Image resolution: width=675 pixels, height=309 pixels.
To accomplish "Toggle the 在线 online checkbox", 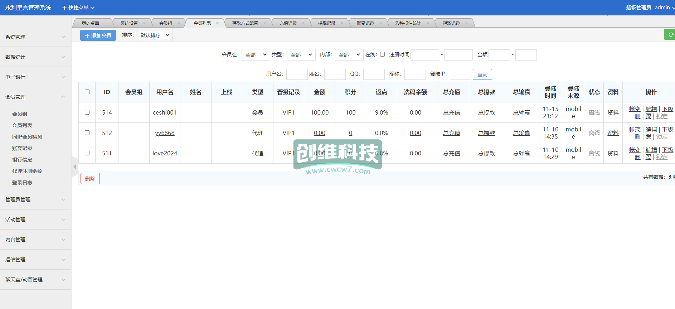I will 382,54.
